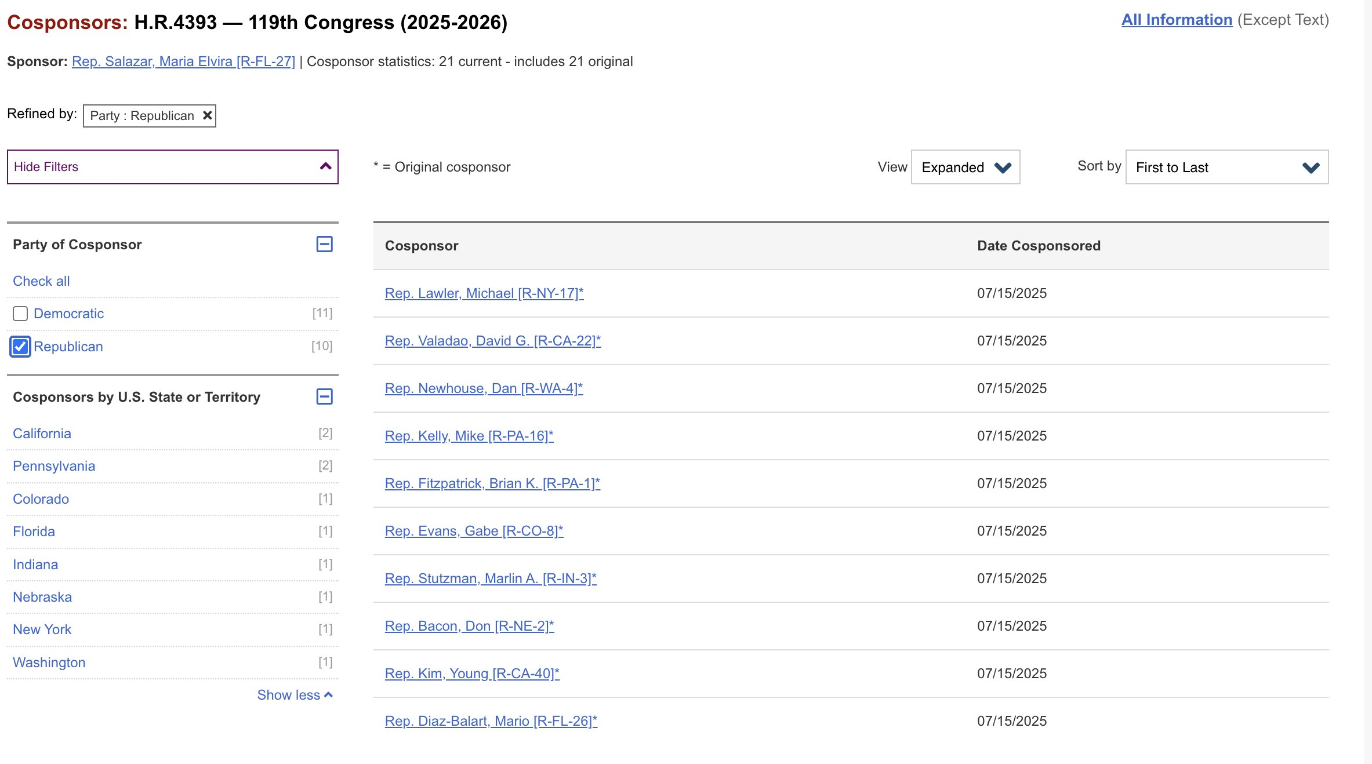This screenshot has width=1372, height=764.
Task: Open Rep. Fitzpatrick, Brian K. profile link
Action: (492, 483)
